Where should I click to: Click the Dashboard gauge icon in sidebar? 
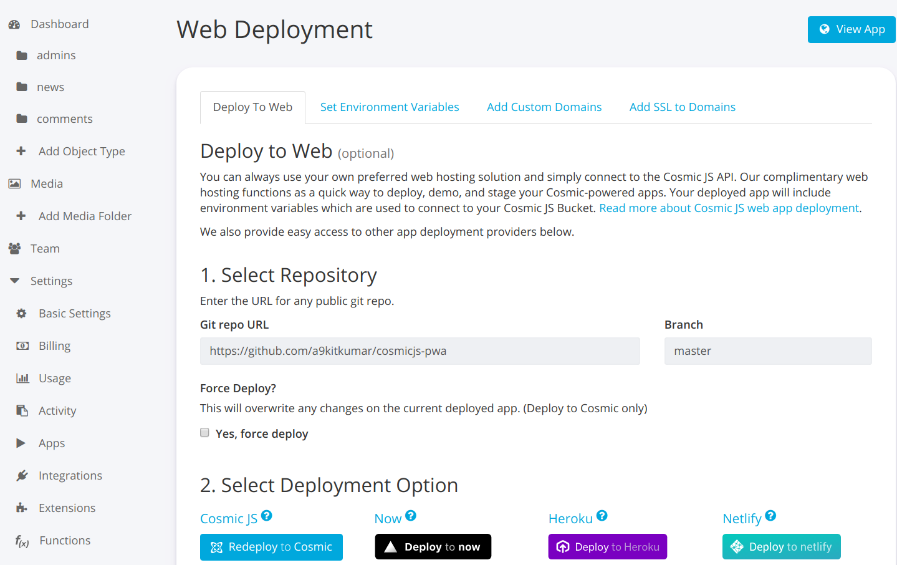click(x=14, y=24)
